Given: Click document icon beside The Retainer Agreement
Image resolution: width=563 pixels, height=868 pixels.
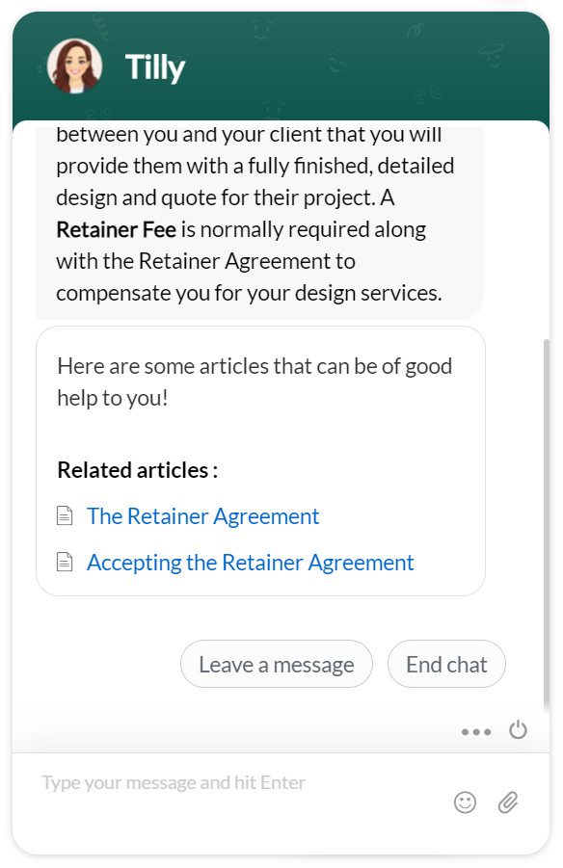Looking at the screenshot, I should point(65,516).
